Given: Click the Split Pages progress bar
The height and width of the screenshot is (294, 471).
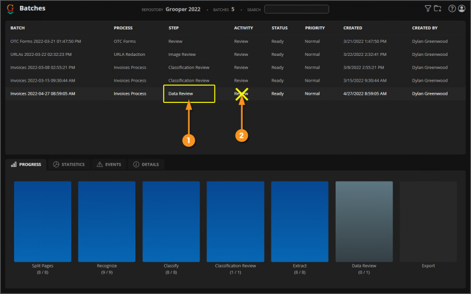Looking at the screenshot, I should [x=42, y=222].
